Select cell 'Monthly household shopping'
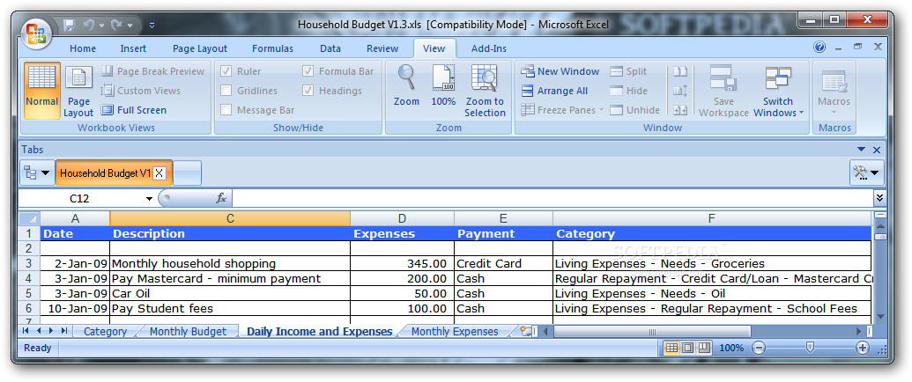The width and height of the screenshot is (912, 382). pyautogui.click(x=230, y=263)
